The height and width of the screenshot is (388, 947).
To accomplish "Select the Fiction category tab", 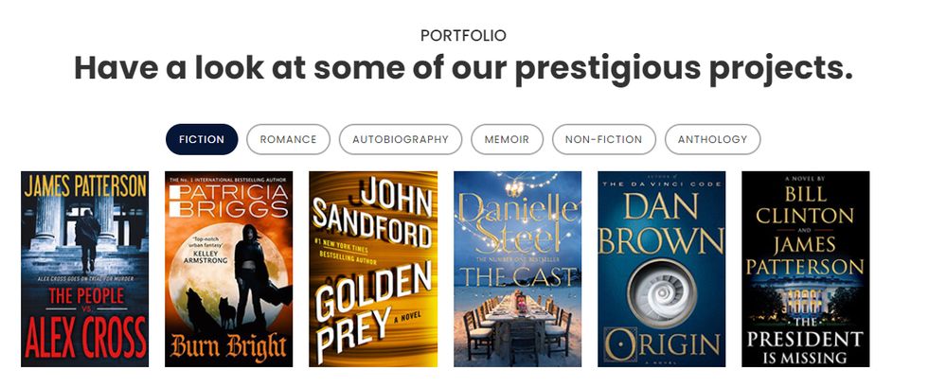I will pos(202,139).
